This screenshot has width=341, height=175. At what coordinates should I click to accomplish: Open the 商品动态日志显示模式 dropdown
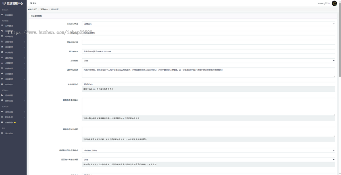click(208, 150)
